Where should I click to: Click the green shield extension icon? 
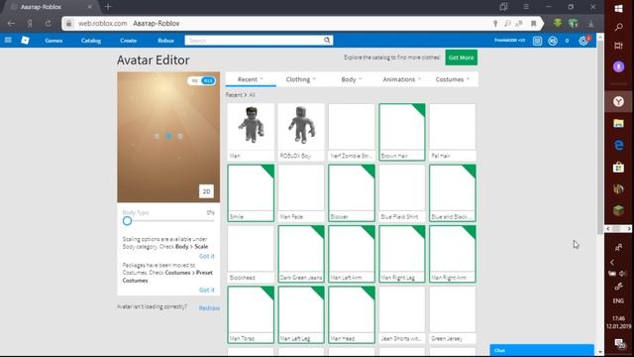click(x=573, y=23)
